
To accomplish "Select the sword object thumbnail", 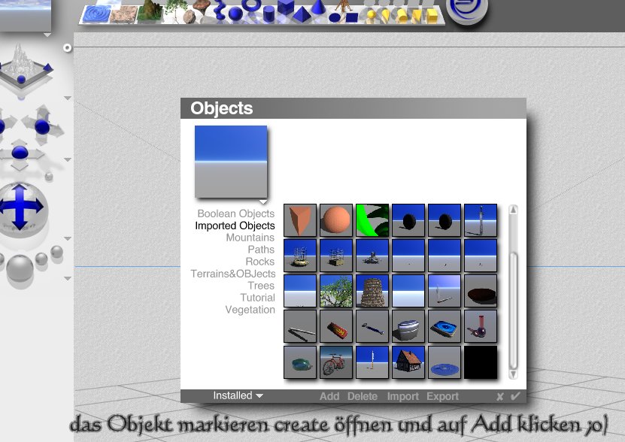I will tap(481, 220).
